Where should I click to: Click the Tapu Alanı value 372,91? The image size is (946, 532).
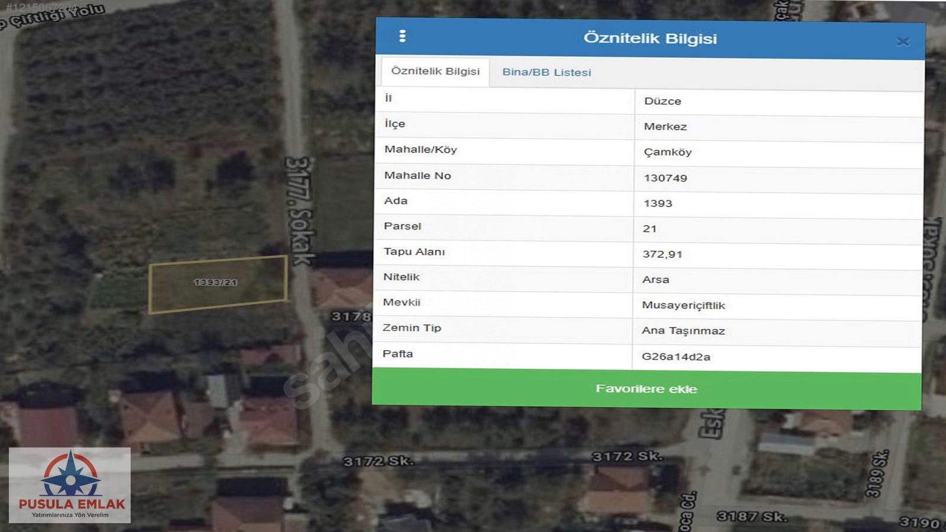coord(662,254)
